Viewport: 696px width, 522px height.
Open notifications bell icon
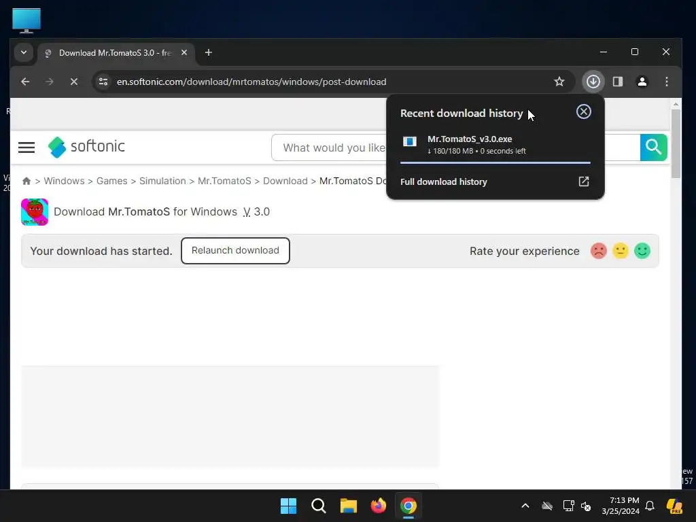[x=650, y=506]
